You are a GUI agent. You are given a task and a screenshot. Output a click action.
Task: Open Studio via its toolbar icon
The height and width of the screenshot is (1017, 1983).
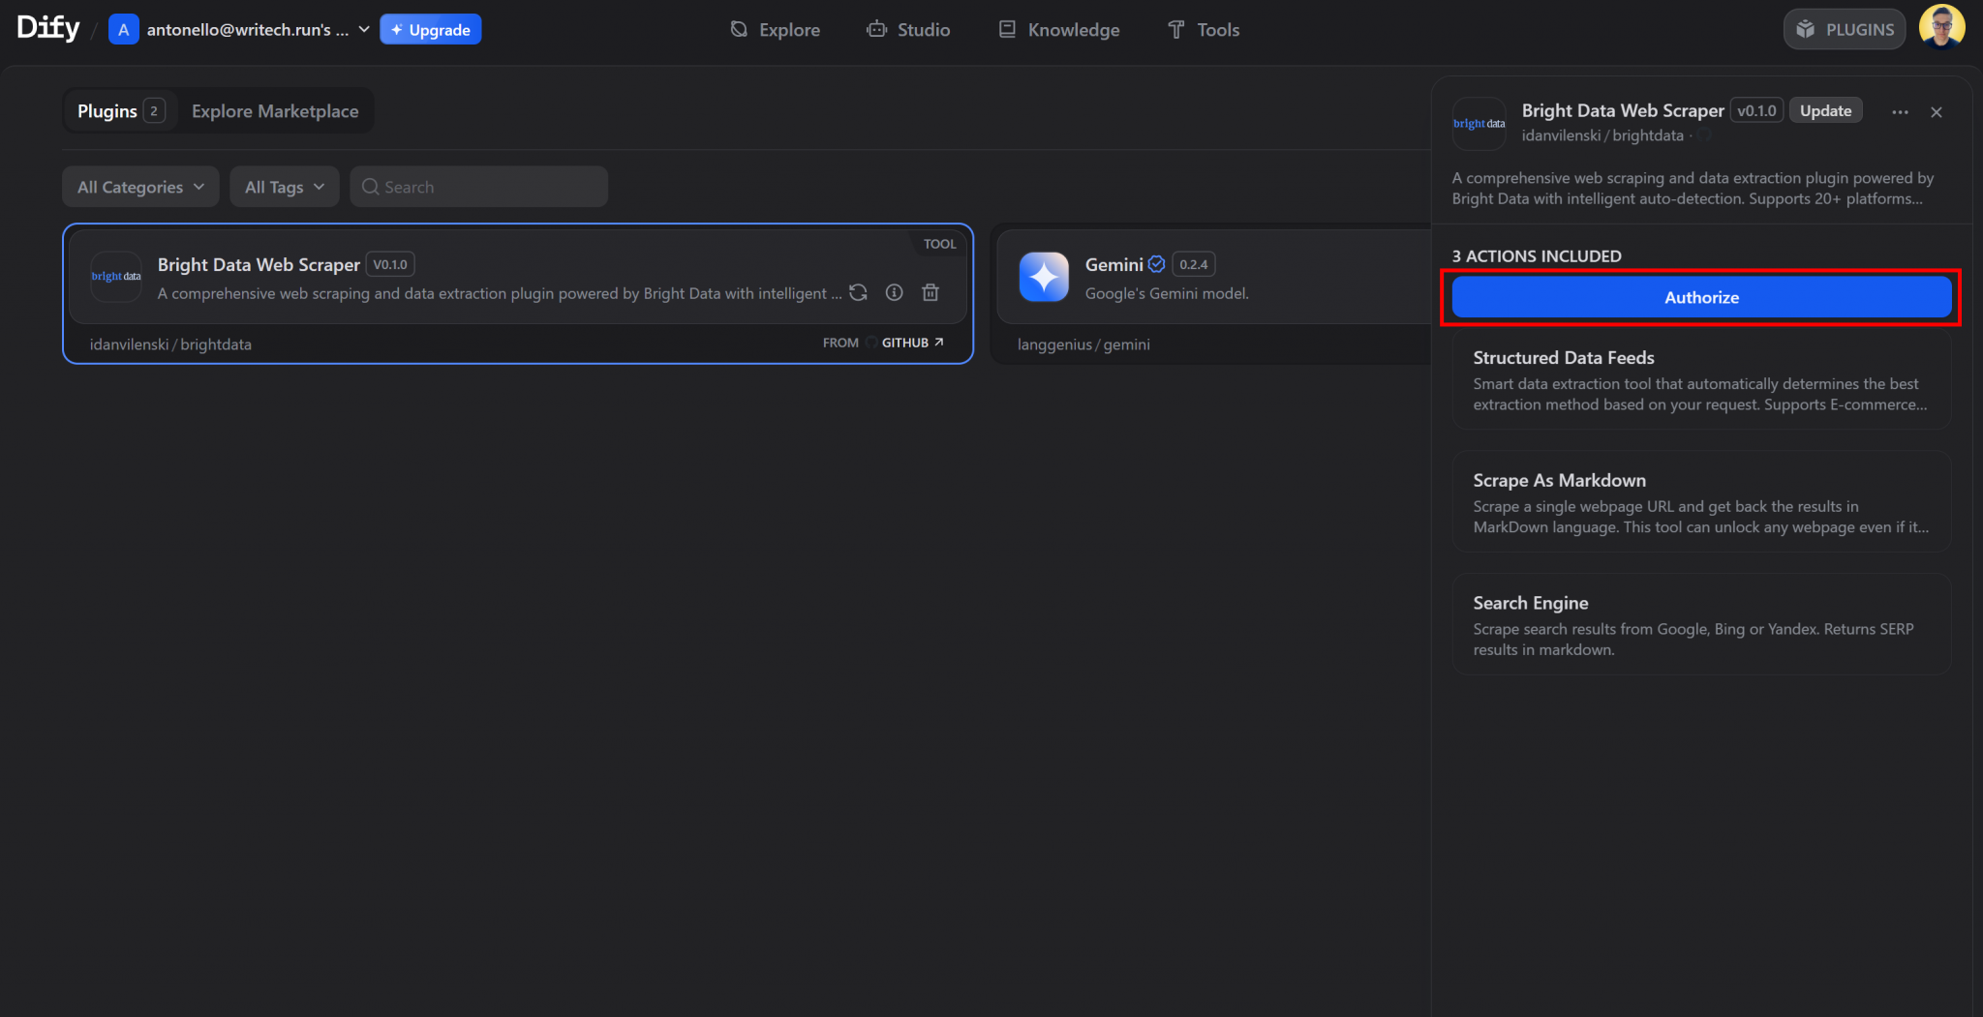point(877,29)
